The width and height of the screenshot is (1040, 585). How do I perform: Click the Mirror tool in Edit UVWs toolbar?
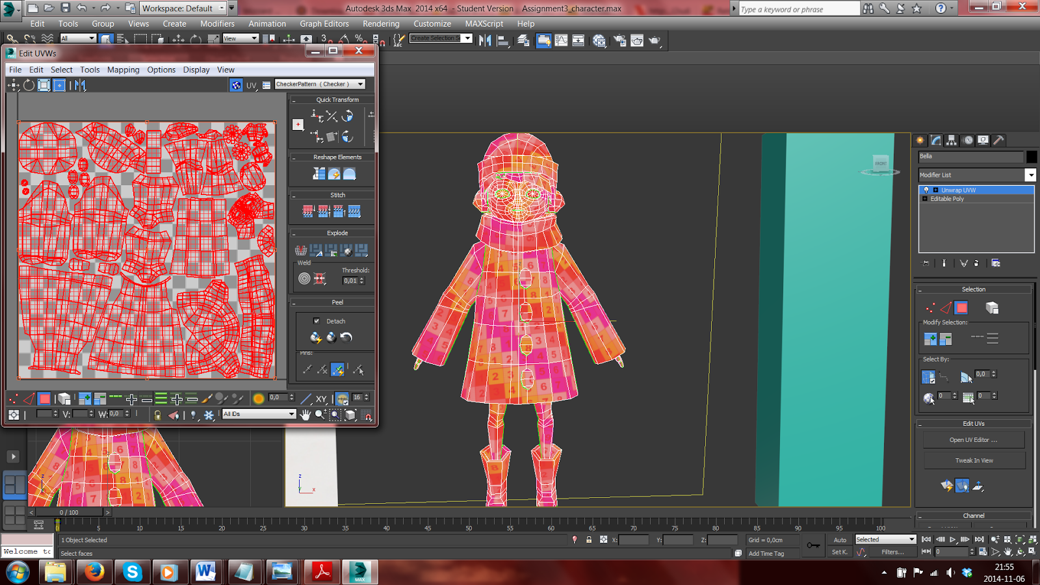tap(80, 85)
